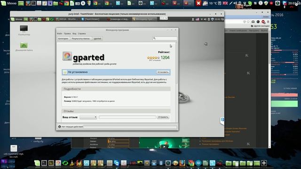Click the UK flag keyboard layout indicator
This screenshot has width=301, height=169.
225,3
